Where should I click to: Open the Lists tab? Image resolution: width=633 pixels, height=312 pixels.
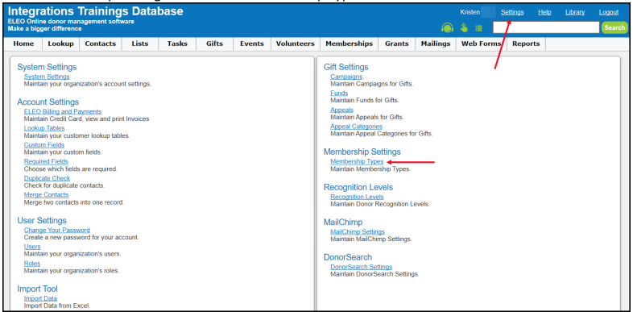click(140, 44)
